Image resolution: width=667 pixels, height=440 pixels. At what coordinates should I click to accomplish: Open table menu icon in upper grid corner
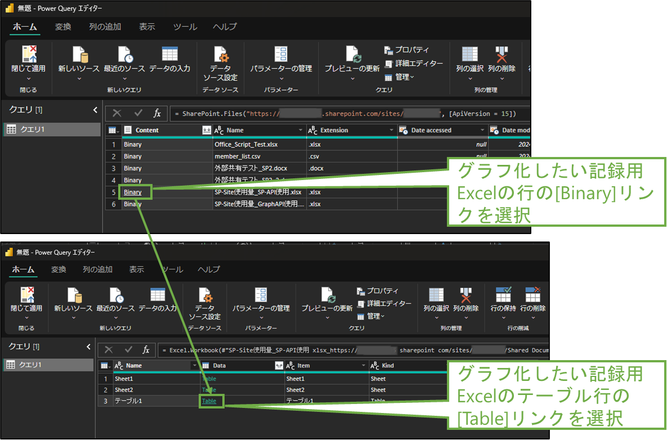coord(113,130)
